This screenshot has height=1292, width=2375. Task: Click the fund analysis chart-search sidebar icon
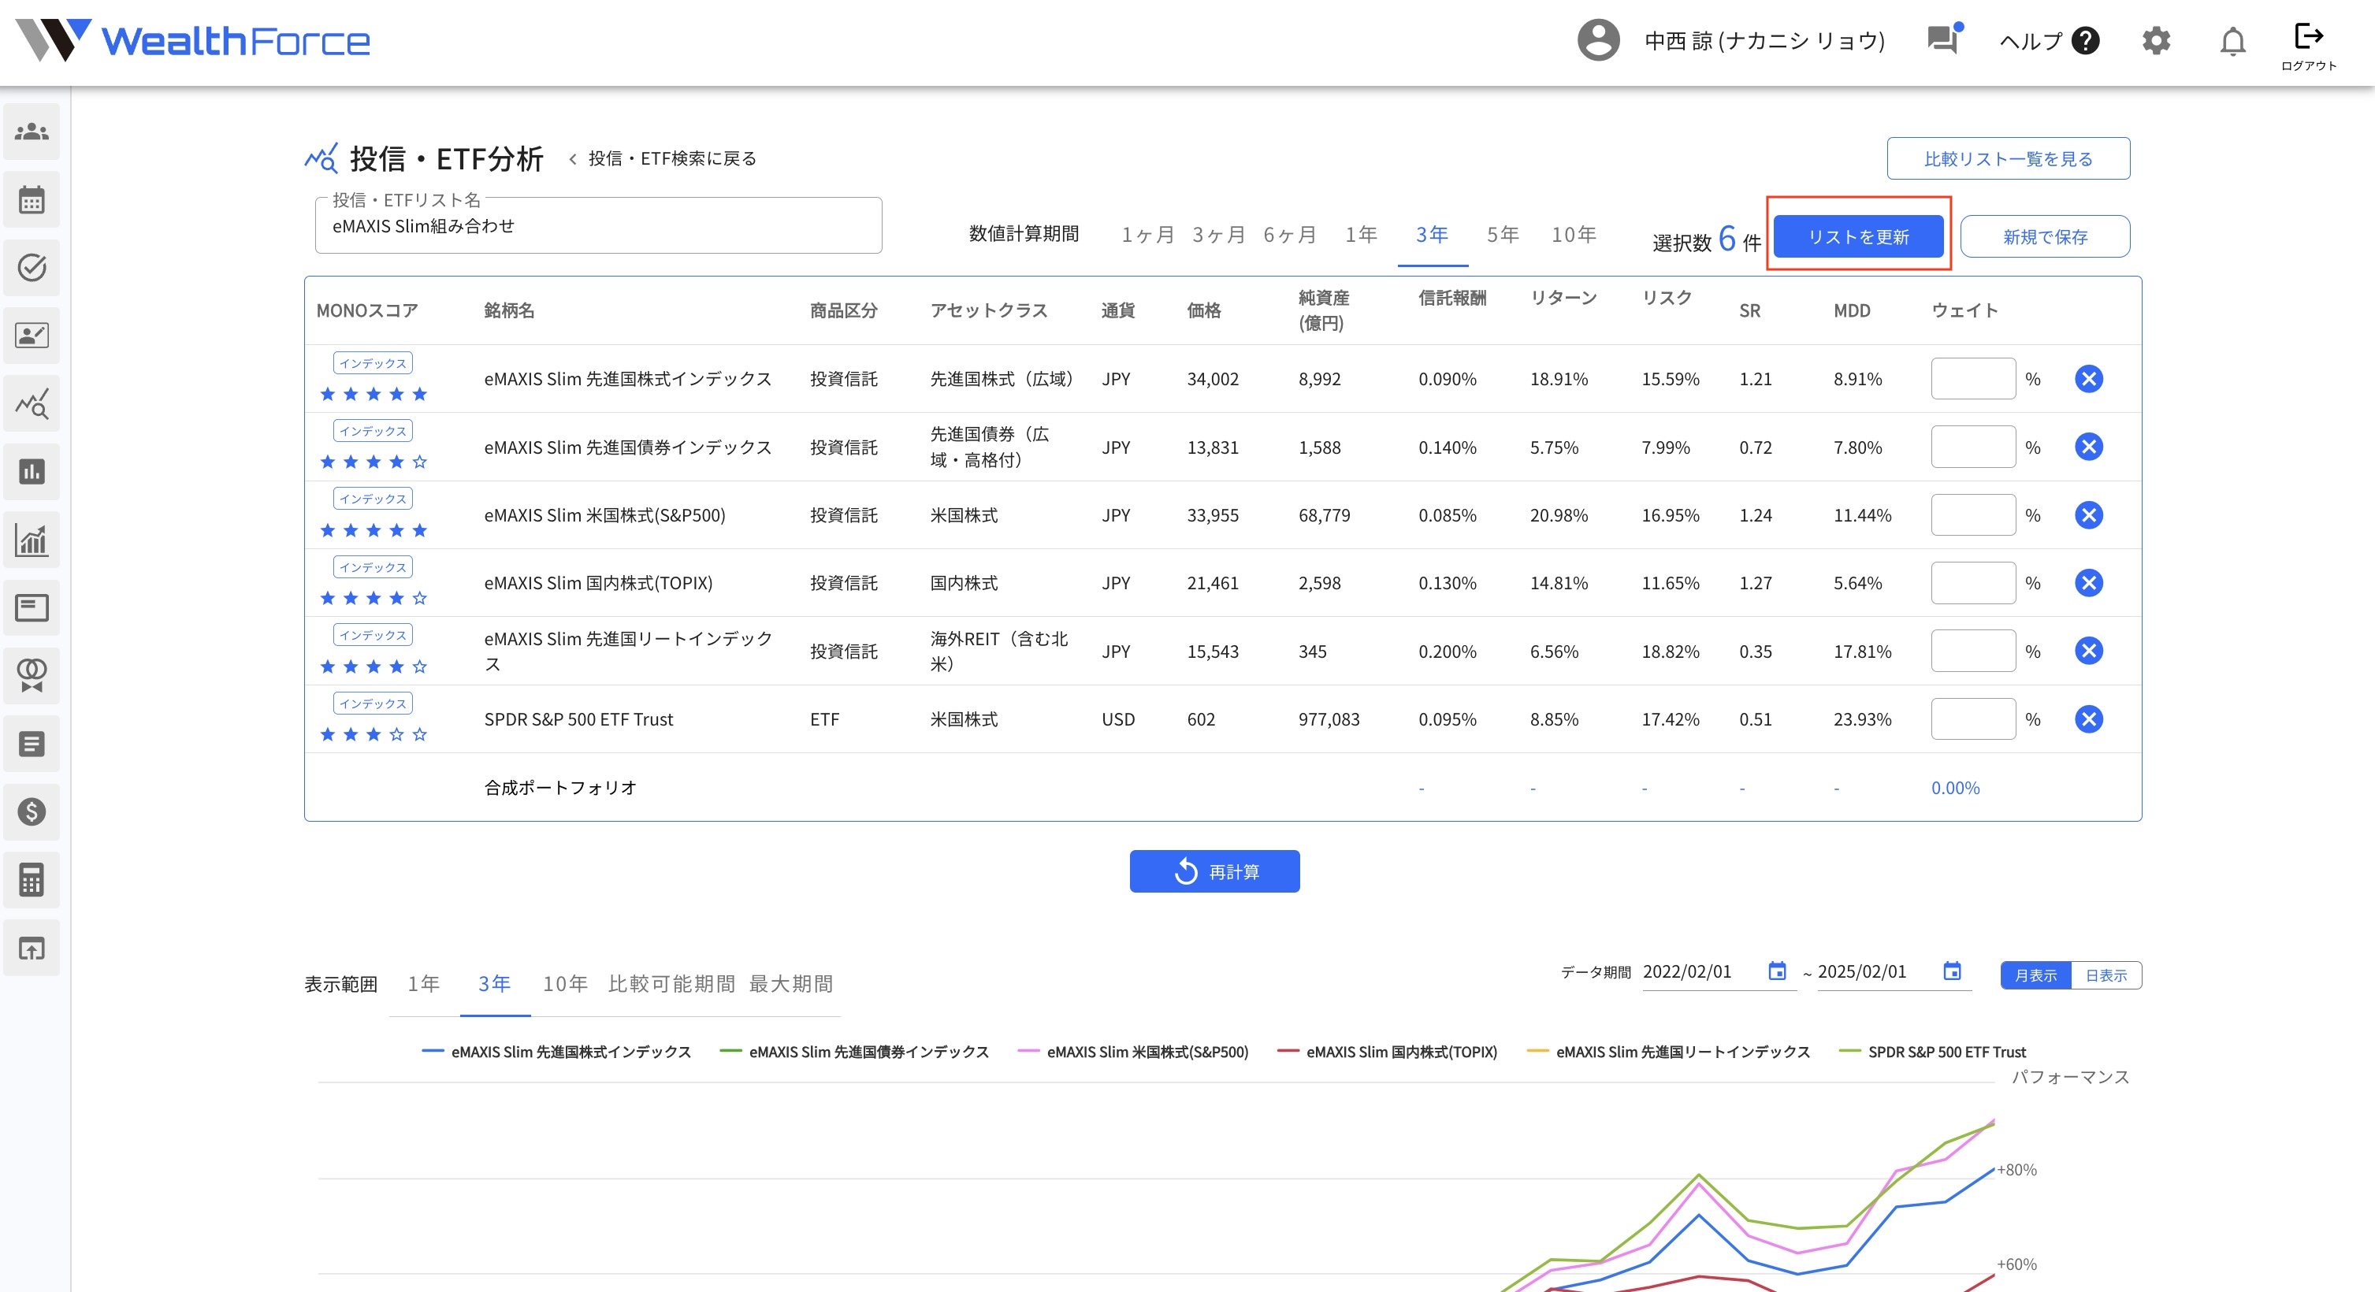(32, 403)
